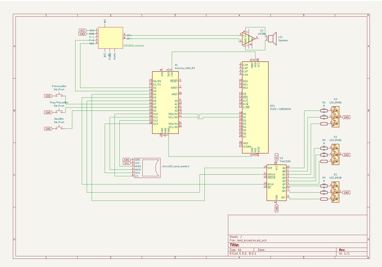The width and height of the screenshot is (382, 267).
Task: Click the MOSI pin on microSD reader
Action: pyautogui.click(x=138, y=170)
